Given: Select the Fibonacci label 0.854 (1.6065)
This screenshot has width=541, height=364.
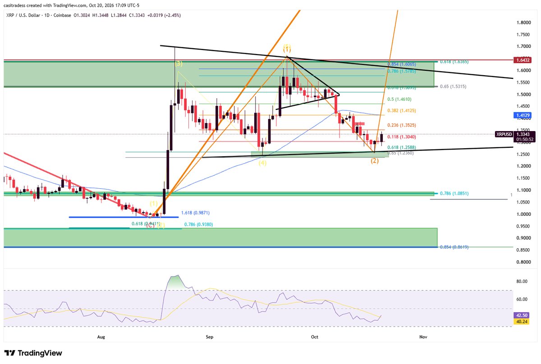Looking at the screenshot, I should (403, 64).
